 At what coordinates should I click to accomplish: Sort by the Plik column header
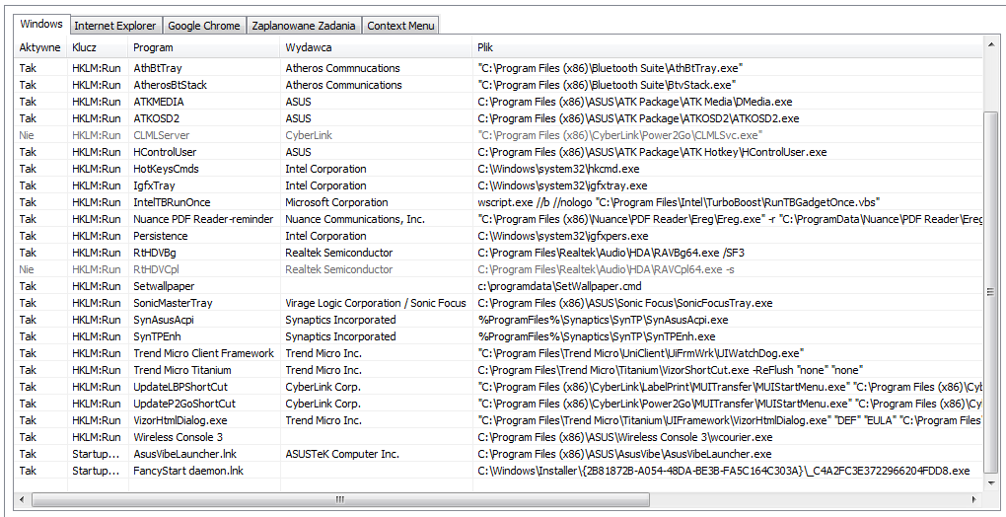pyautogui.click(x=727, y=47)
